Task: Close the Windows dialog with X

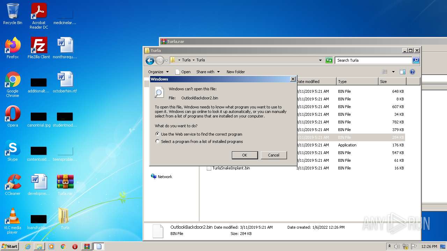Action: pyautogui.click(x=293, y=79)
